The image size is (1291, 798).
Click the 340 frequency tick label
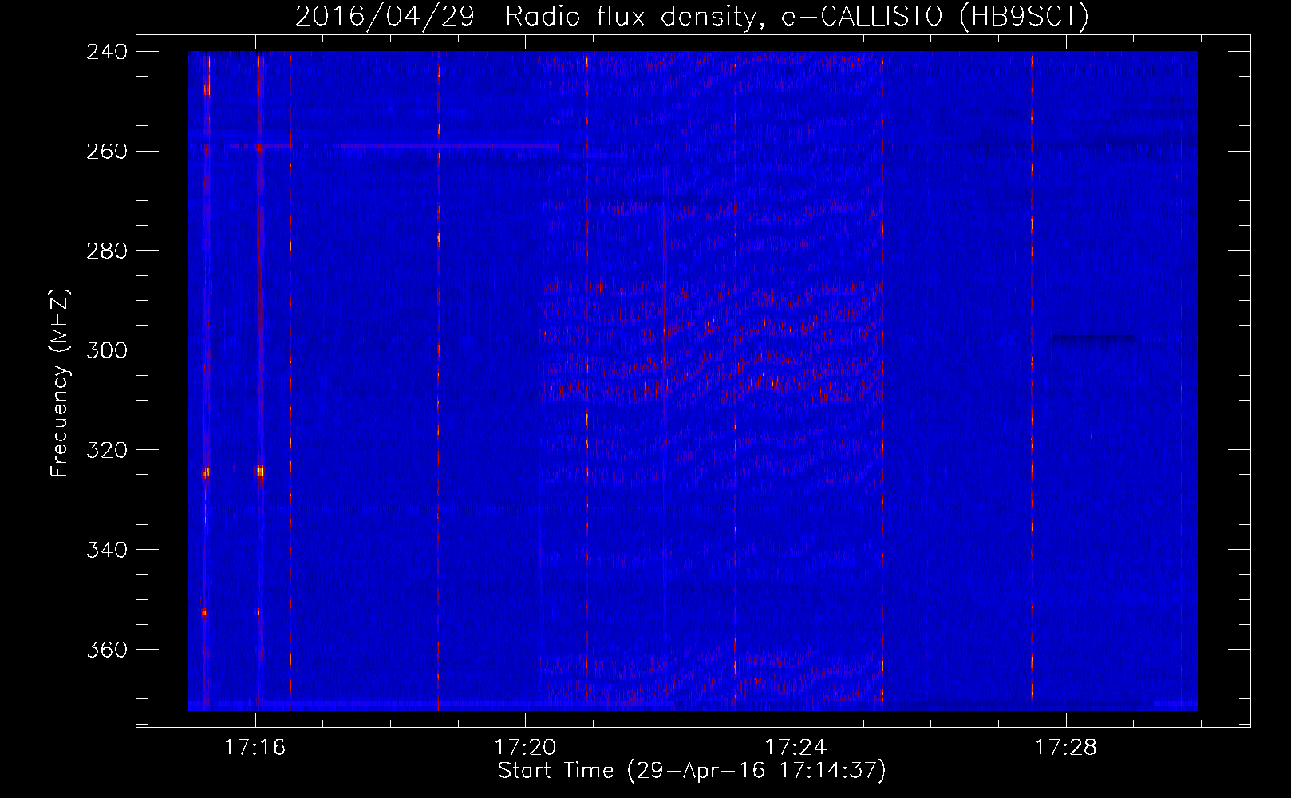tap(106, 551)
